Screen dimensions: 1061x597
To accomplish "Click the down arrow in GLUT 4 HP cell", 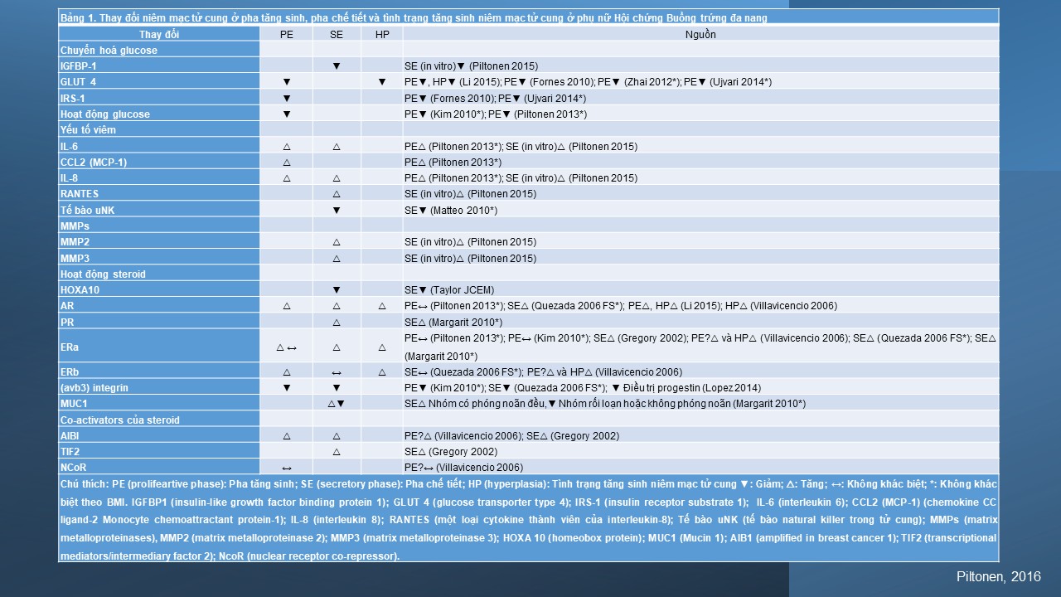I will click(x=382, y=82).
